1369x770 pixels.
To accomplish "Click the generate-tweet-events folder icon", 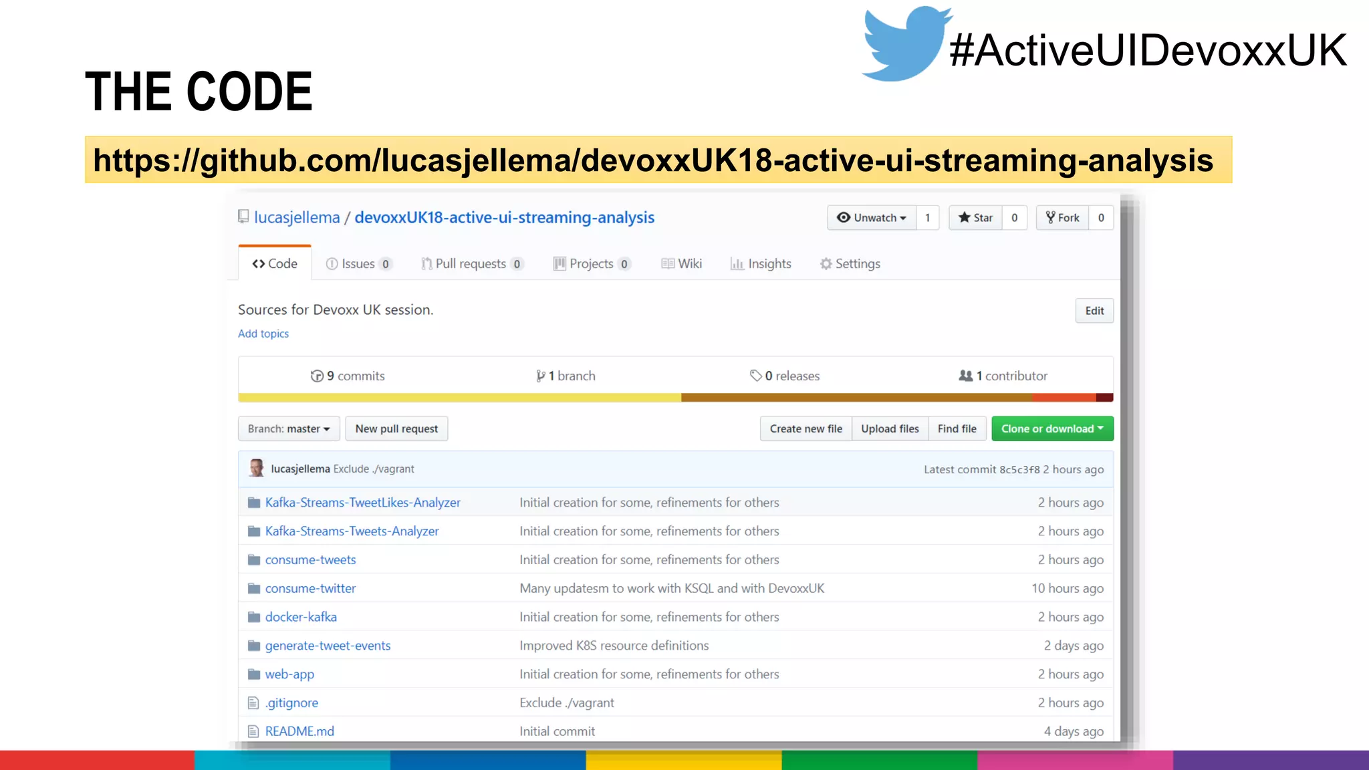I will coord(254,646).
